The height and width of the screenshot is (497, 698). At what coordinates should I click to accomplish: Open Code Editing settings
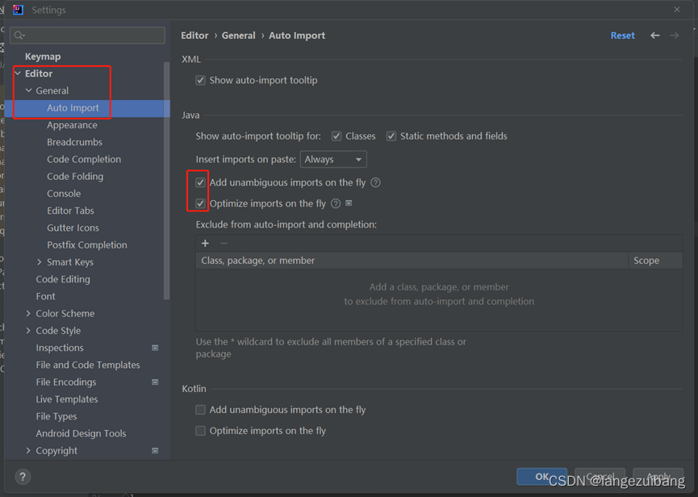(x=63, y=279)
